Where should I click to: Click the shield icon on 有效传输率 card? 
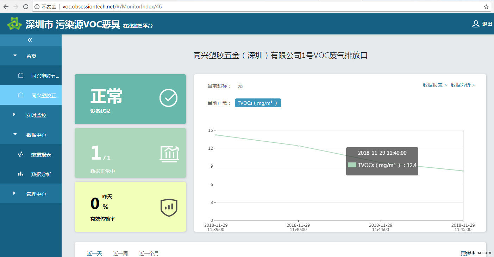(x=169, y=208)
